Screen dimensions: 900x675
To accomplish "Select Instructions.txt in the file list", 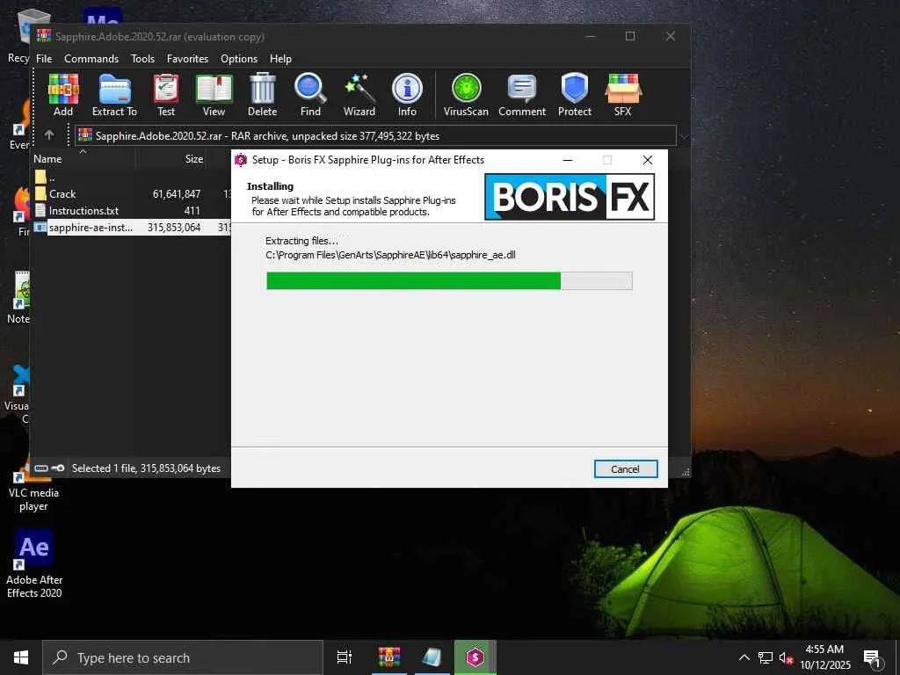I will tap(132, 211).
